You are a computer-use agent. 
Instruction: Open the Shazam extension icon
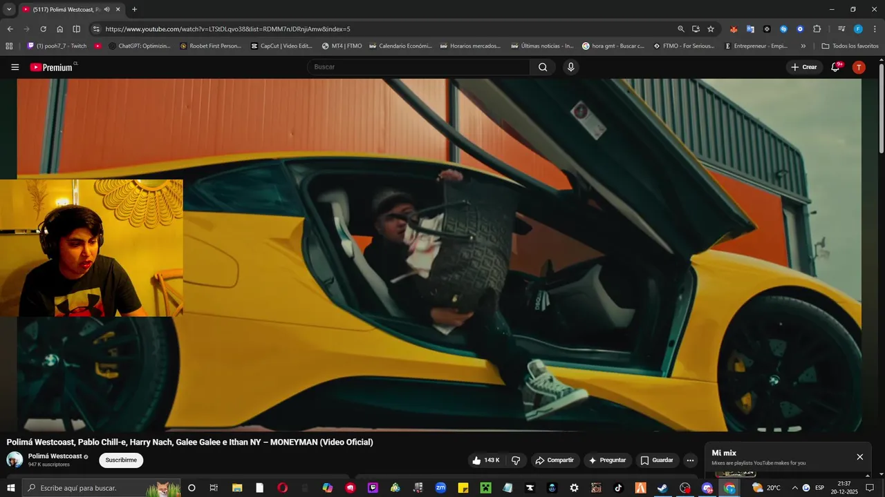click(783, 29)
